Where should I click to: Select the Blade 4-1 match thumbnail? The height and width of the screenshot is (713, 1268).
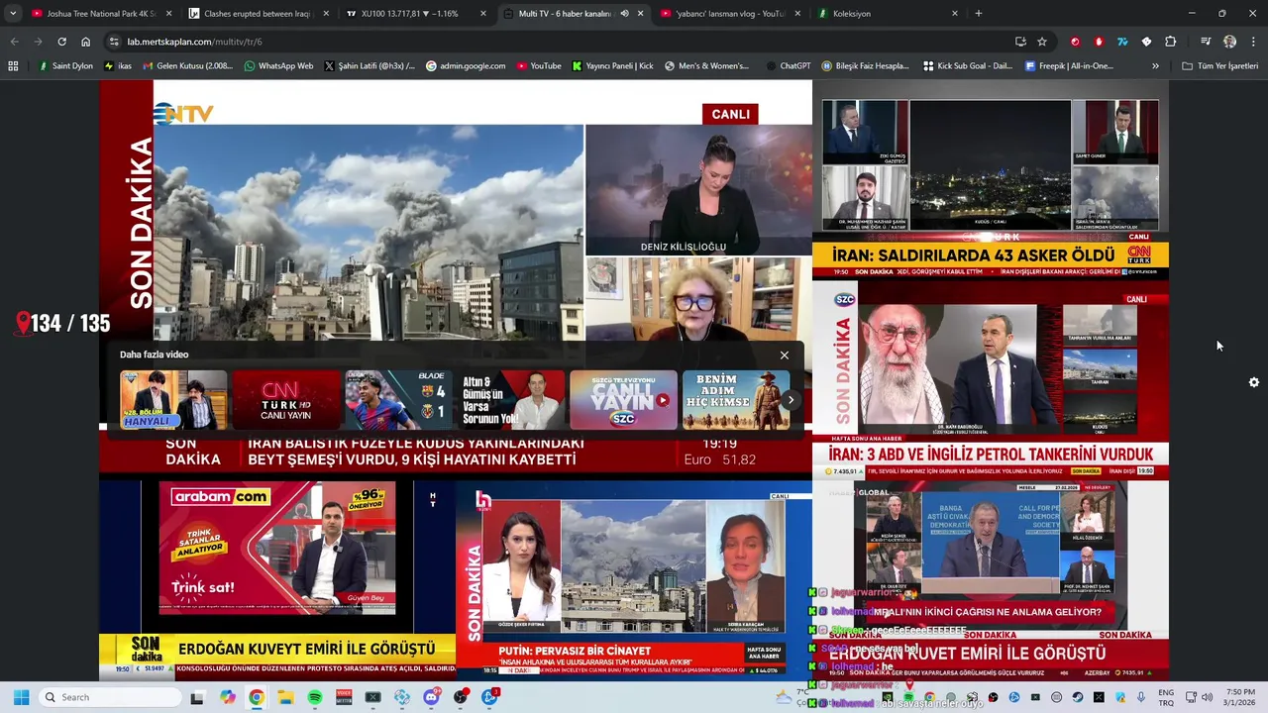pos(398,400)
